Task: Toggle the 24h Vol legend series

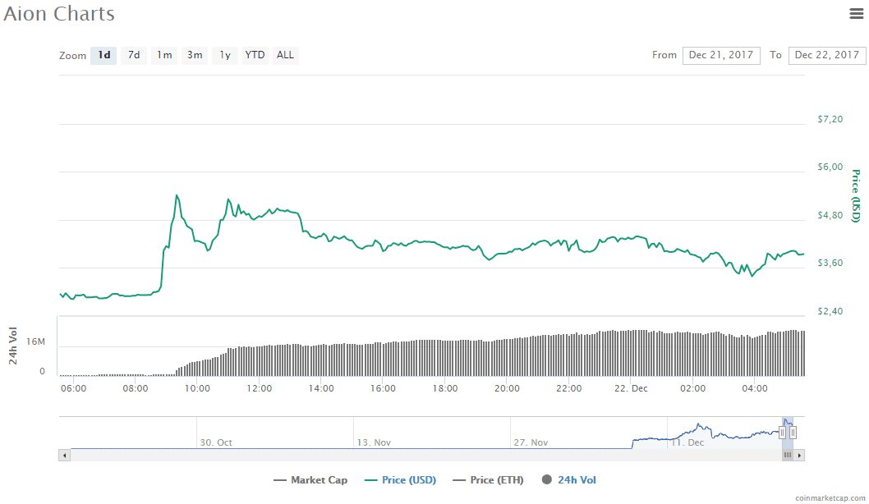Action: point(569,480)
